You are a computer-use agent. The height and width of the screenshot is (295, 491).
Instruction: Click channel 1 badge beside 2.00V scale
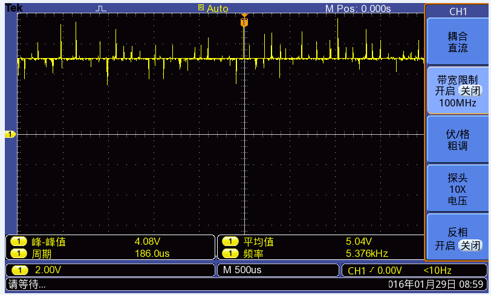20,270
